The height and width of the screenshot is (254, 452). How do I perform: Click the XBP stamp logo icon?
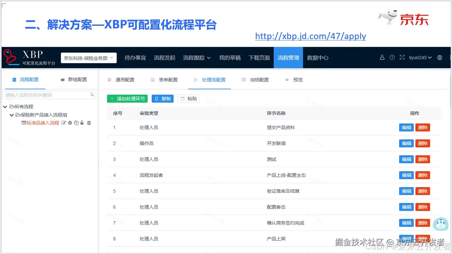click(x=11, y=58)
